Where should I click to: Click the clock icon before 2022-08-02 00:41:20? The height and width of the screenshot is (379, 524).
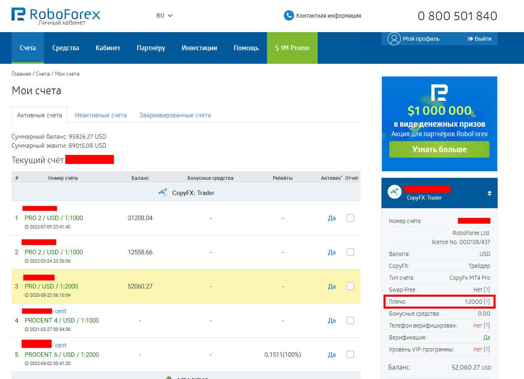tap(27, 363)
